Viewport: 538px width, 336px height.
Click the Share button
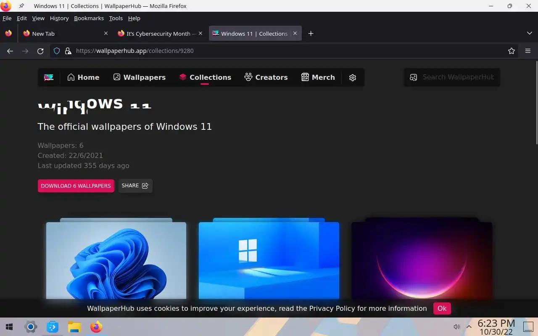click(x=135, y=186)
